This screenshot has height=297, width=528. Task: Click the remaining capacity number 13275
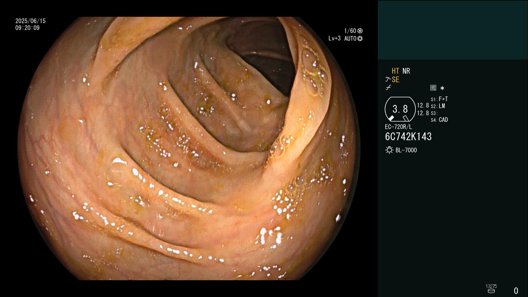pos(491,286)
